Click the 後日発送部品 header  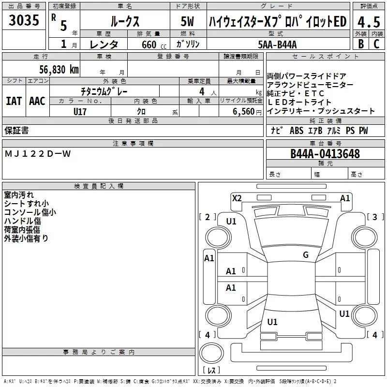(133, 120)
